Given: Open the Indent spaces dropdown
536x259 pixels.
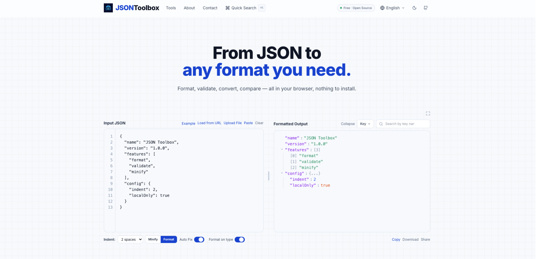Looking at the screenshot, I should 130,240.
